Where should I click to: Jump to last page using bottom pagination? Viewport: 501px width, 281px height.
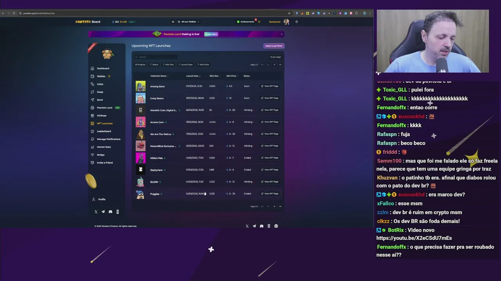pos(280,206)
